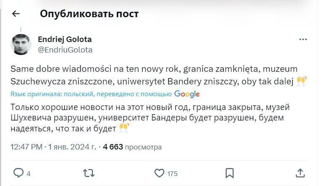Click the like count 175
Screen dimensions: 323x186
[x=172, y=174]
